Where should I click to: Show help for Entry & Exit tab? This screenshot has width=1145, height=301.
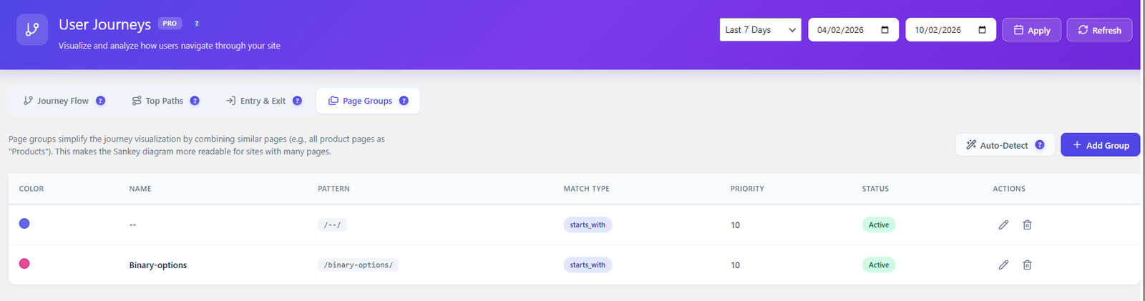[x=297, y=101]
